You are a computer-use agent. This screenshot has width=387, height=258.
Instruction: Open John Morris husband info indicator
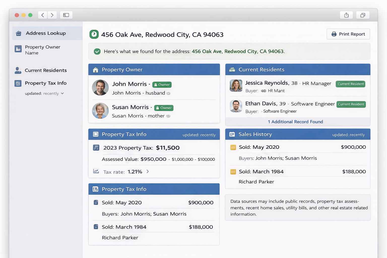click(x=169, y=93)
